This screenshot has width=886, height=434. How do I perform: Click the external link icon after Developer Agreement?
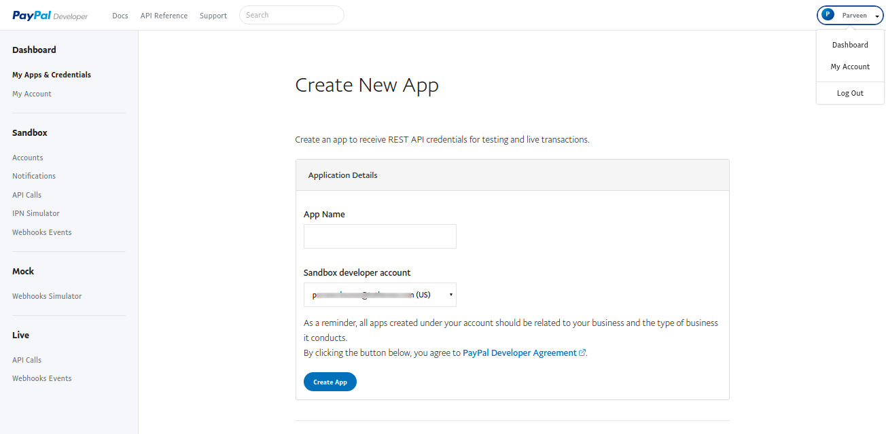(x=582, y=353)
